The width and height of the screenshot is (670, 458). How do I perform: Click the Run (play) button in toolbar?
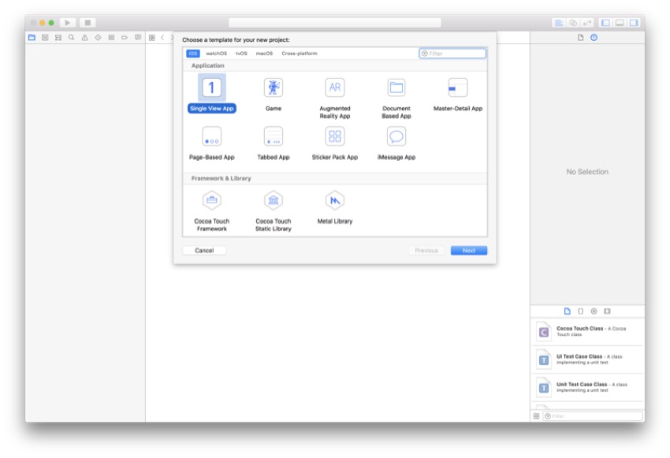[x=68, y=23]
